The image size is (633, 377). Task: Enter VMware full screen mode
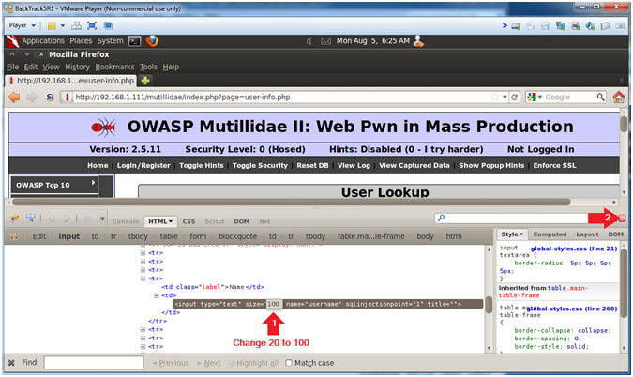pyautogui.click(x=92, y=26)
